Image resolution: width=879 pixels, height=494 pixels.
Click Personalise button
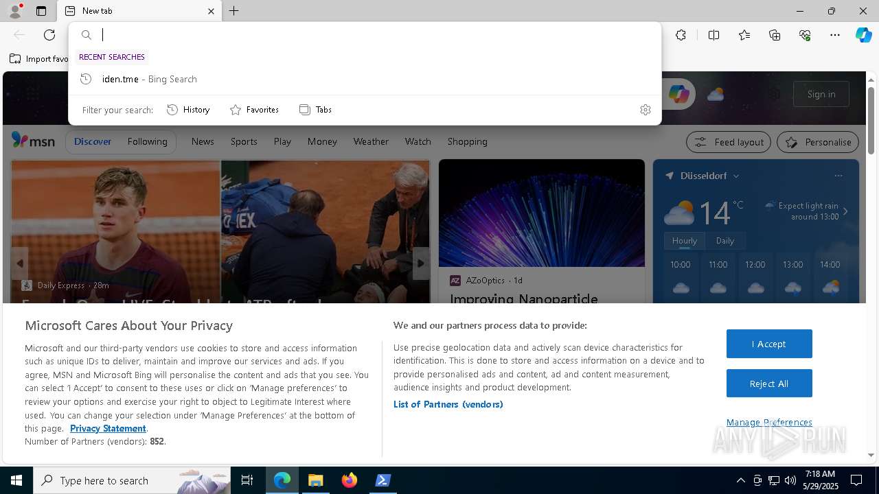[818, 142]
